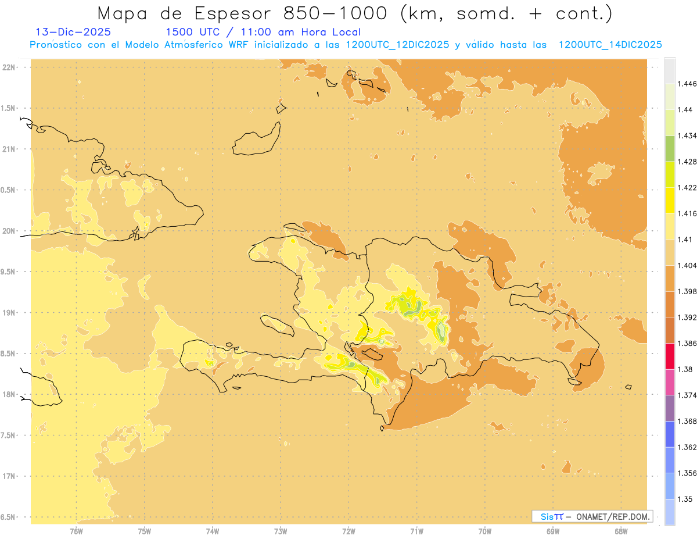Click the 76W longitude label
This screenshot has width=697, height=539.
coord(76,530)
